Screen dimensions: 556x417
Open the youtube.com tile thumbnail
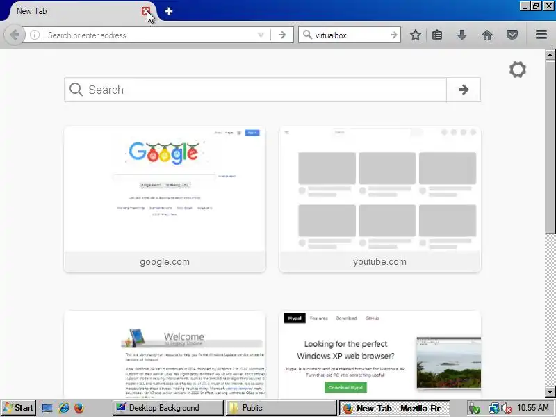coord(379,189)
